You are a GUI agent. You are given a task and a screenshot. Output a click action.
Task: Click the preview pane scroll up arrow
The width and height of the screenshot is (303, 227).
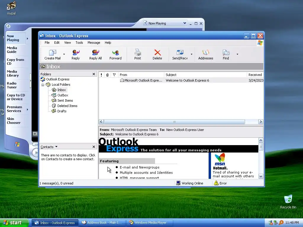(x=261, y=140)
